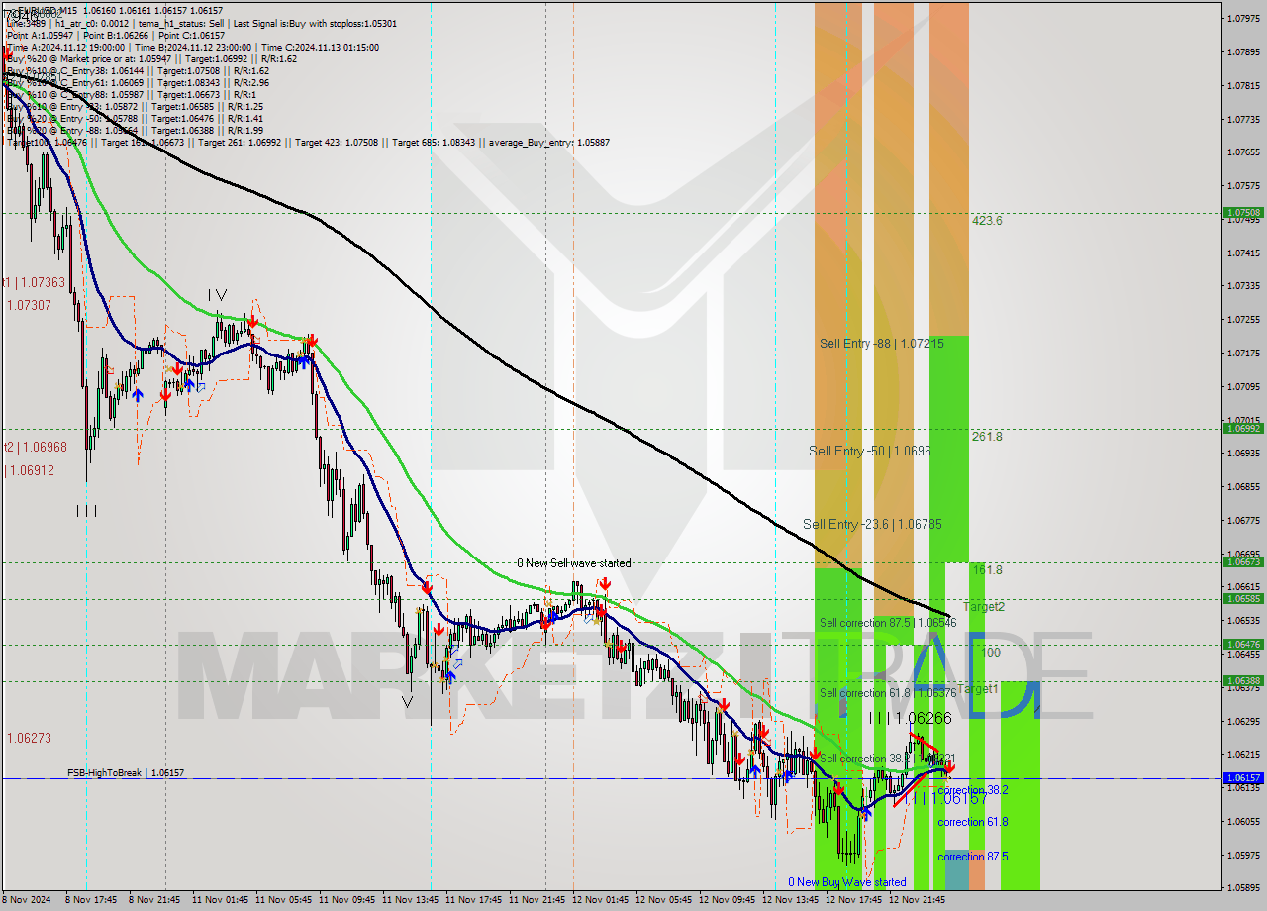This screenshot has width=1267, height=911.
Task: Click the 'I I I 1.06266' wave label
Action: coord(910,718)
